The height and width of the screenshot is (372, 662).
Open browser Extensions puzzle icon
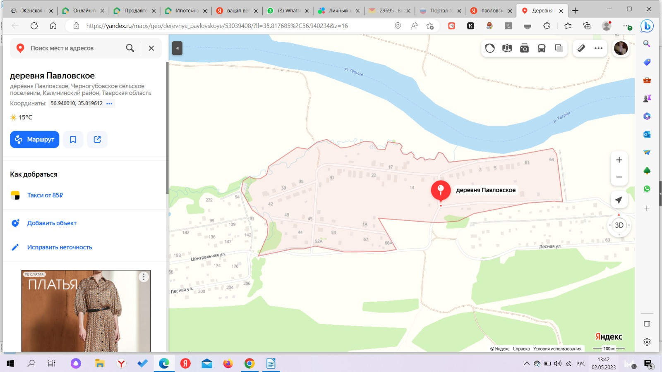(x=547, y=26)
